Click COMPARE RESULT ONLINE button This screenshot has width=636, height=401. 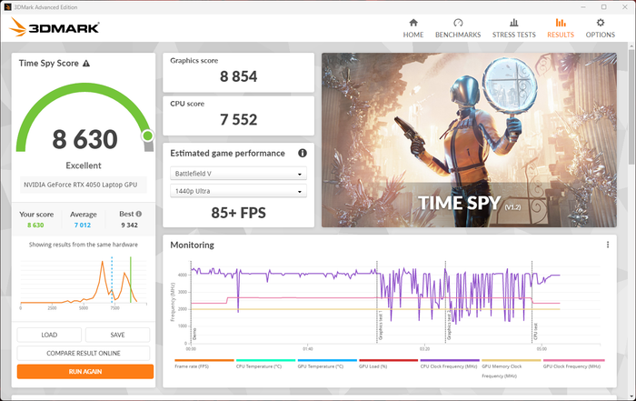(x=84, y=353)
